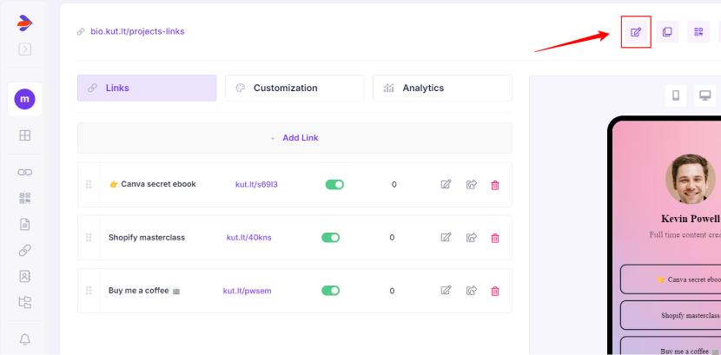Open the user avatar menu
This screenshot has height=355, width=721.
pyautogui.click(x=24, y=100)
